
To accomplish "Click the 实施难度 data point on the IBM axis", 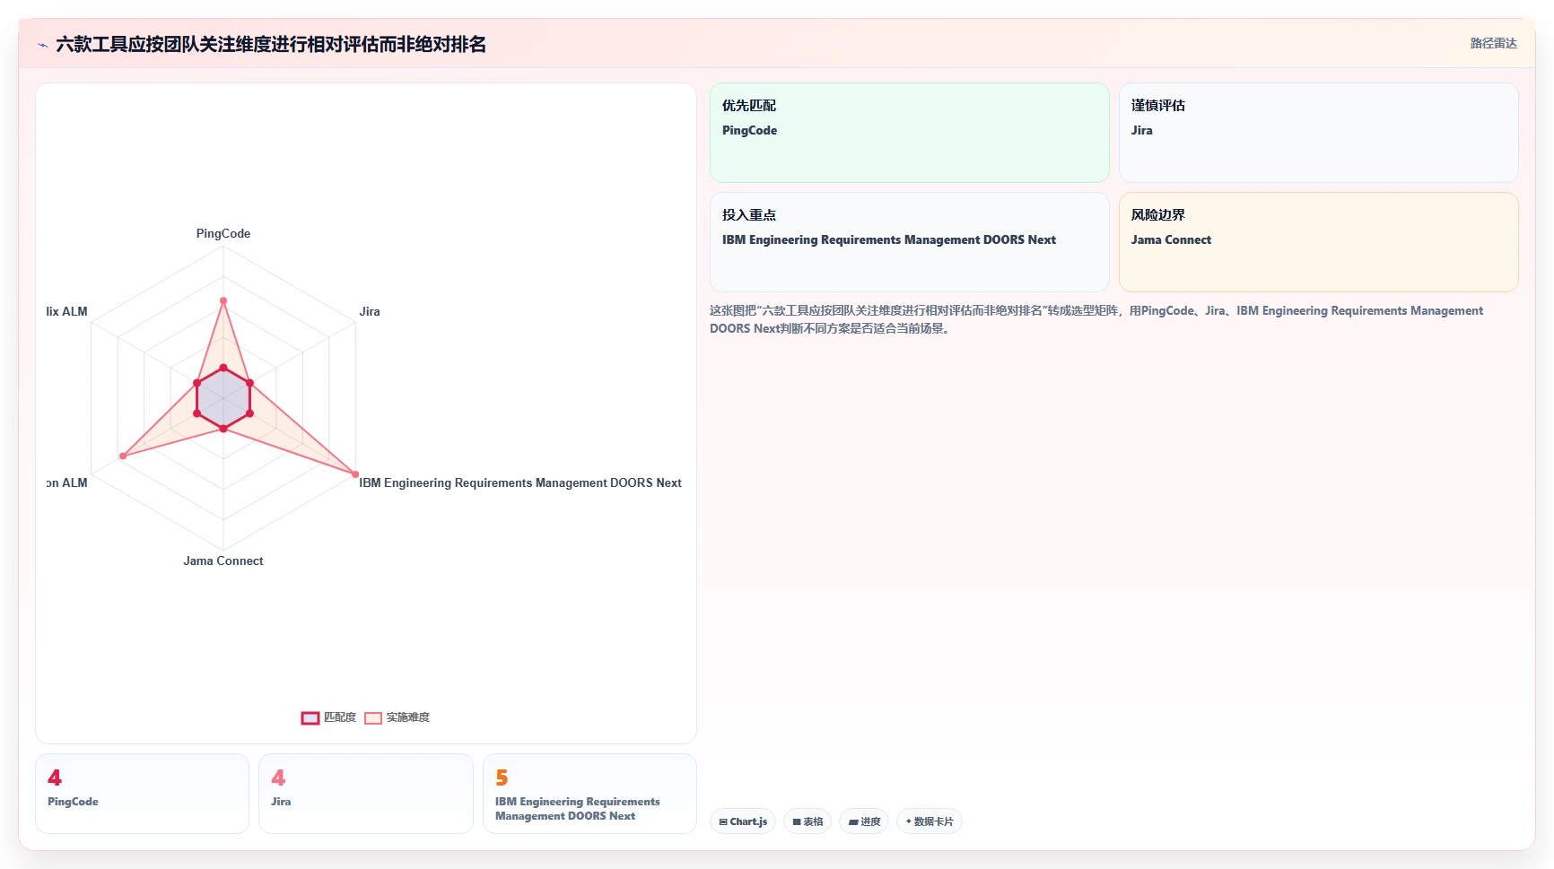I will (355, 474).
